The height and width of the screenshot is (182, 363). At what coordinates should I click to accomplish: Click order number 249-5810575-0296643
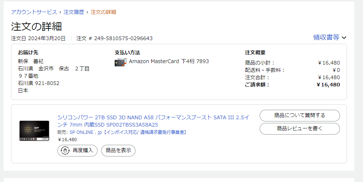coord(123,38)
